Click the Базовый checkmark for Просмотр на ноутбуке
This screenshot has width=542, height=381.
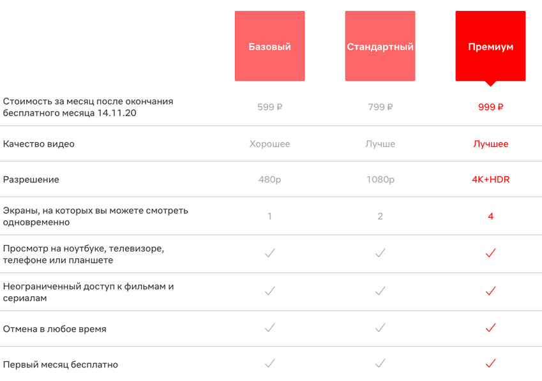(269, 253)
